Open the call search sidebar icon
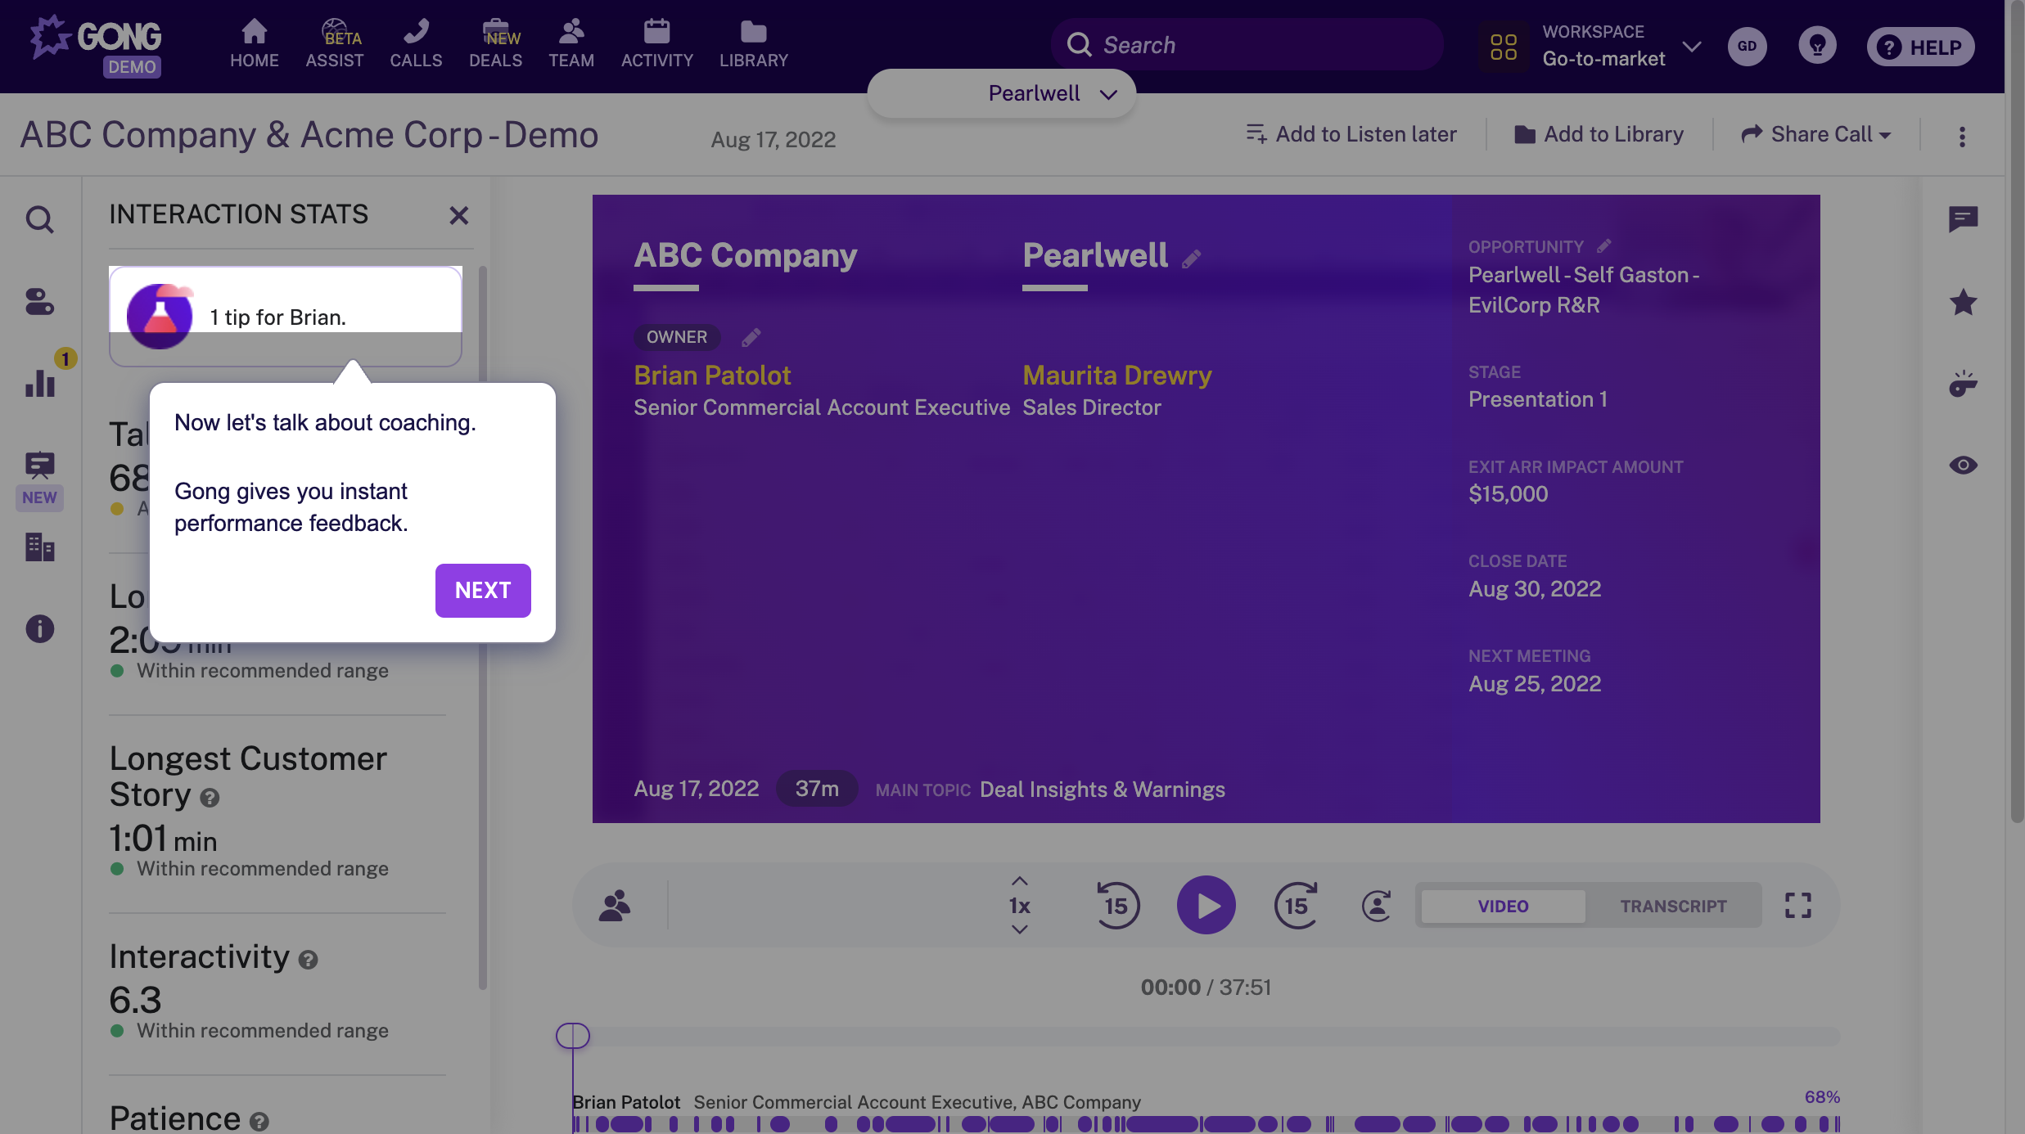The width and height of the screenshot is (2025, 1134). 39,219
